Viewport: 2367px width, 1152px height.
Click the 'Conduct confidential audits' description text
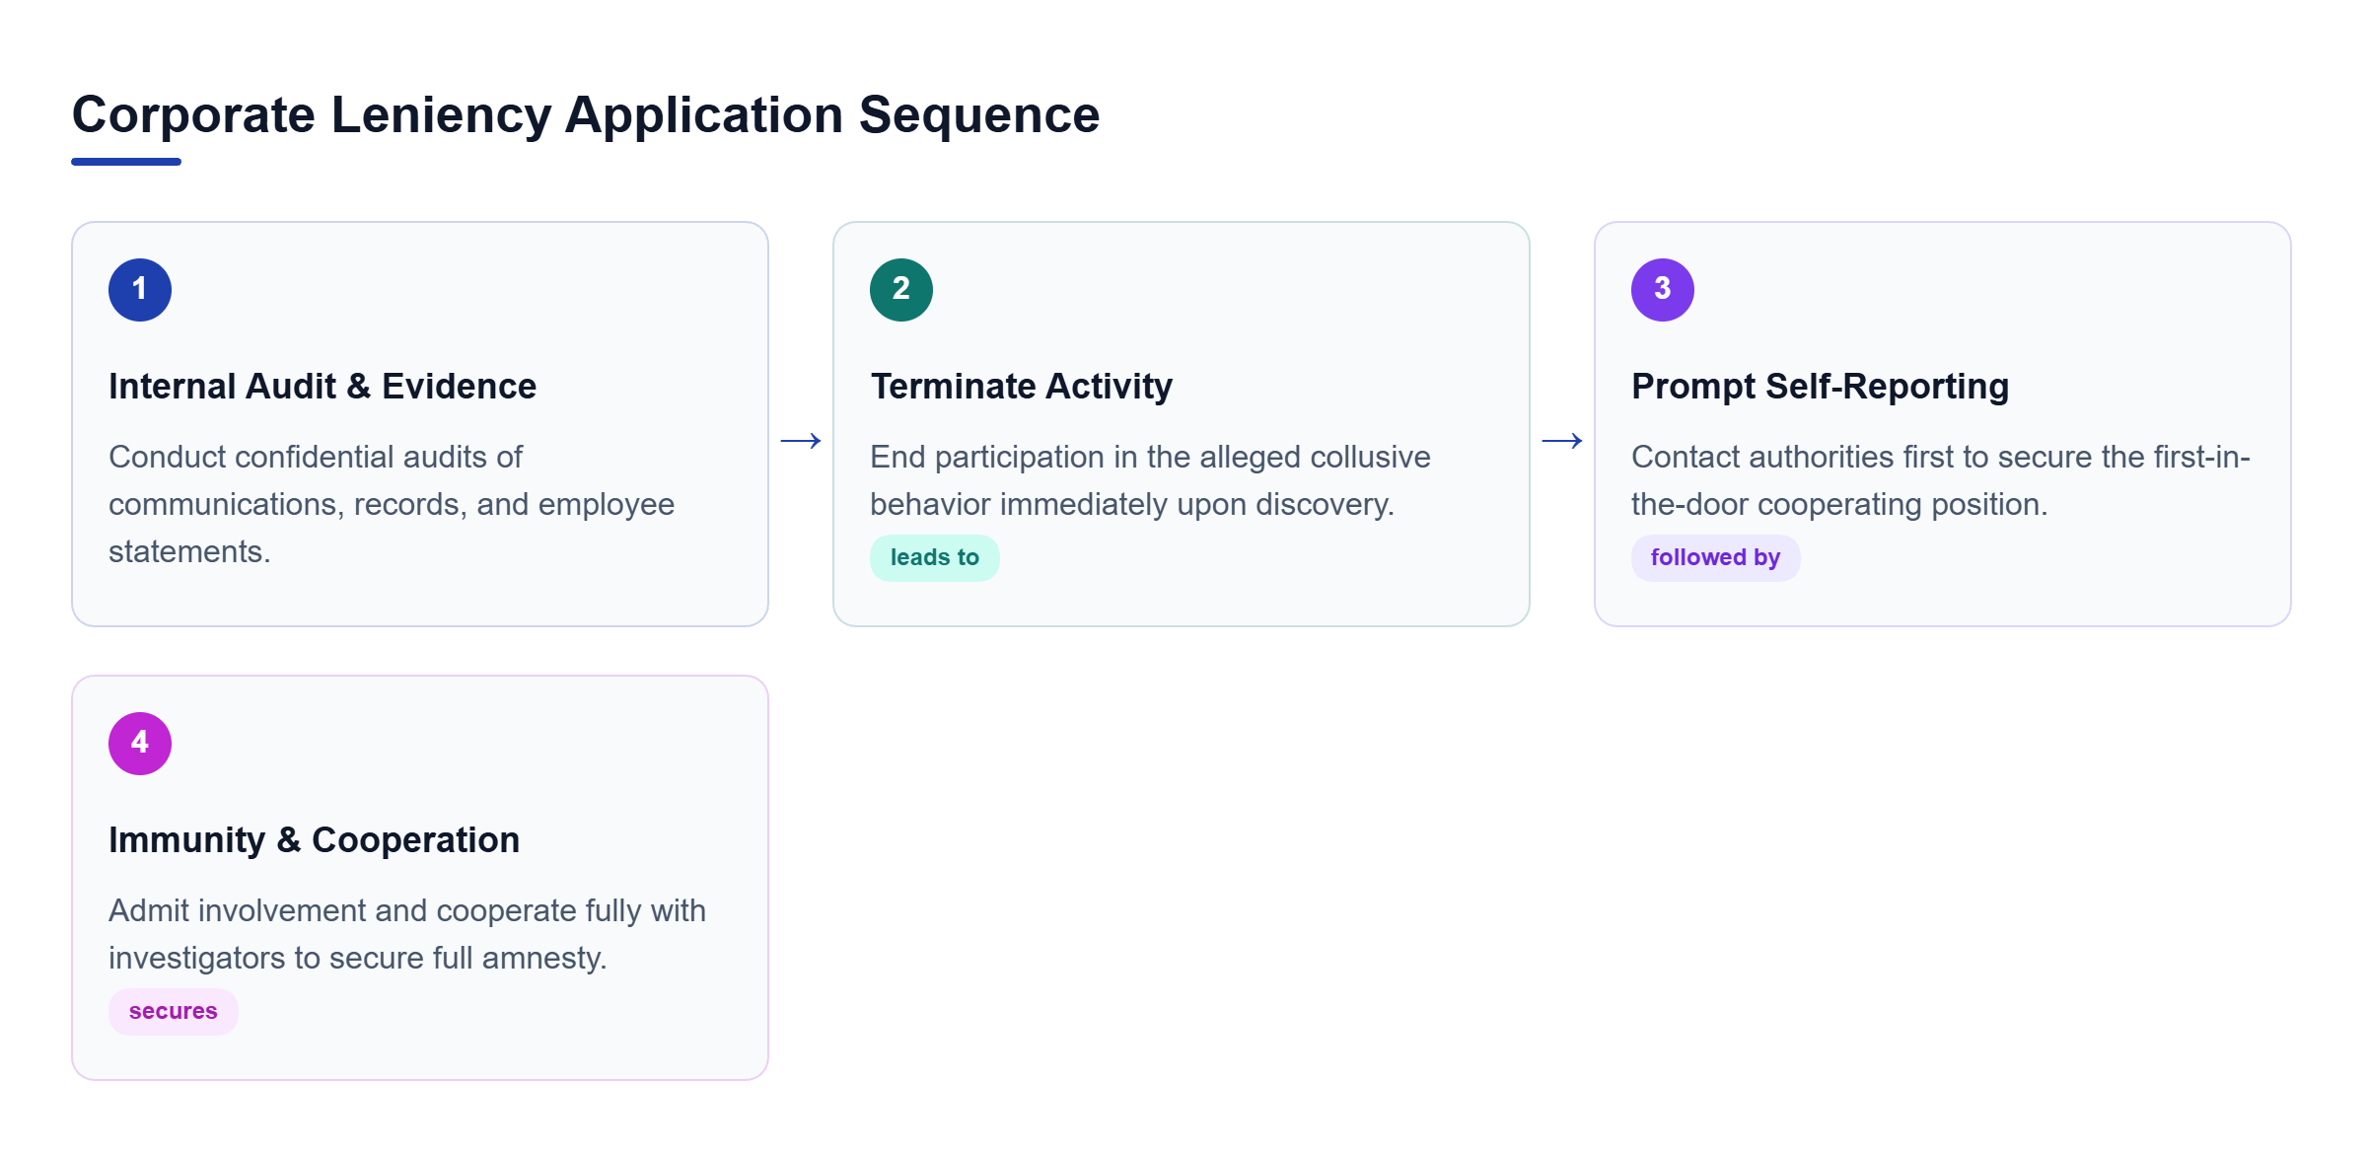pos(392,504)
